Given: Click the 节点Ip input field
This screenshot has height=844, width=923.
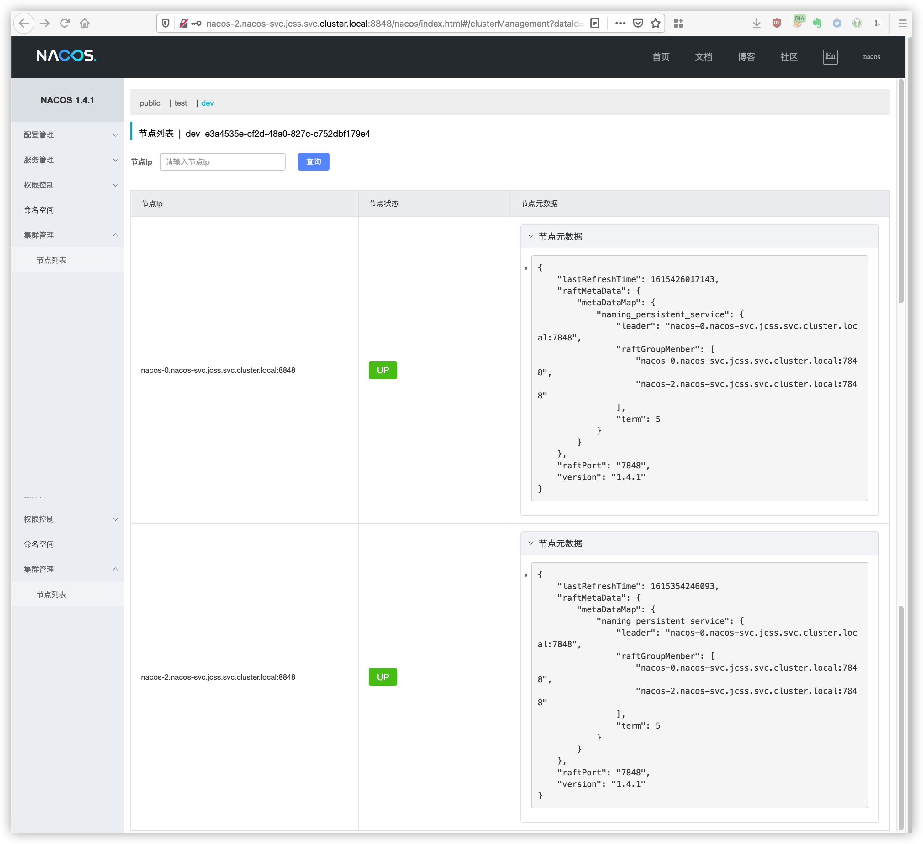Looking at the screenshot, I should 223,162.
